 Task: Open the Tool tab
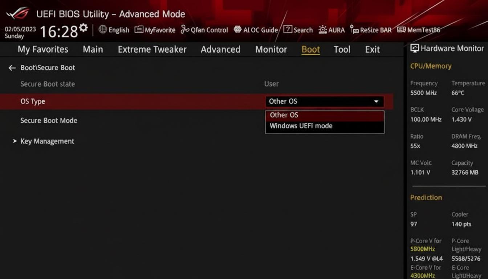pos(342,49)
